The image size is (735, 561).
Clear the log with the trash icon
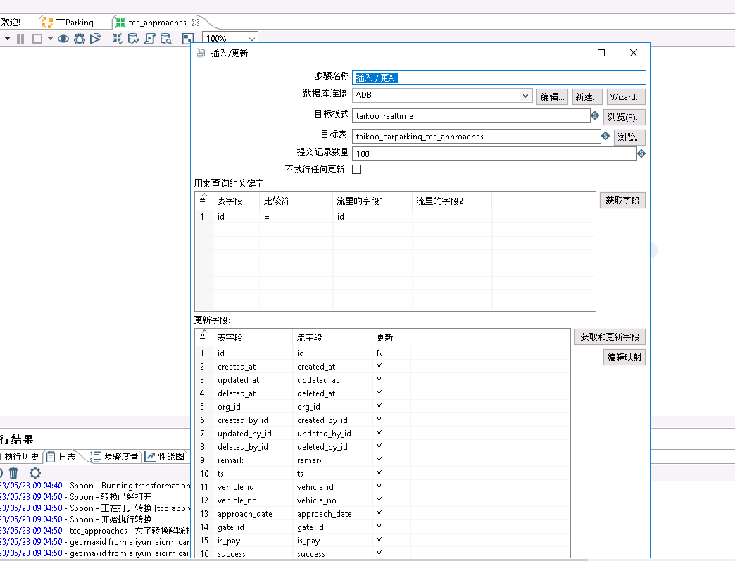[x=13, y=473]
